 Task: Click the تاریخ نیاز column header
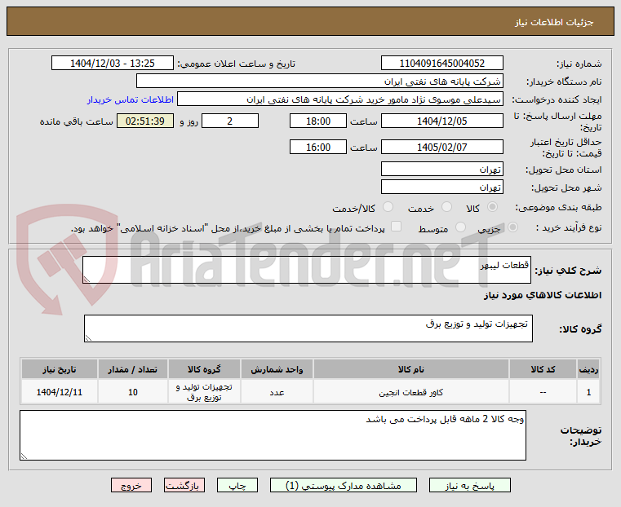click(x=60, y=369)
